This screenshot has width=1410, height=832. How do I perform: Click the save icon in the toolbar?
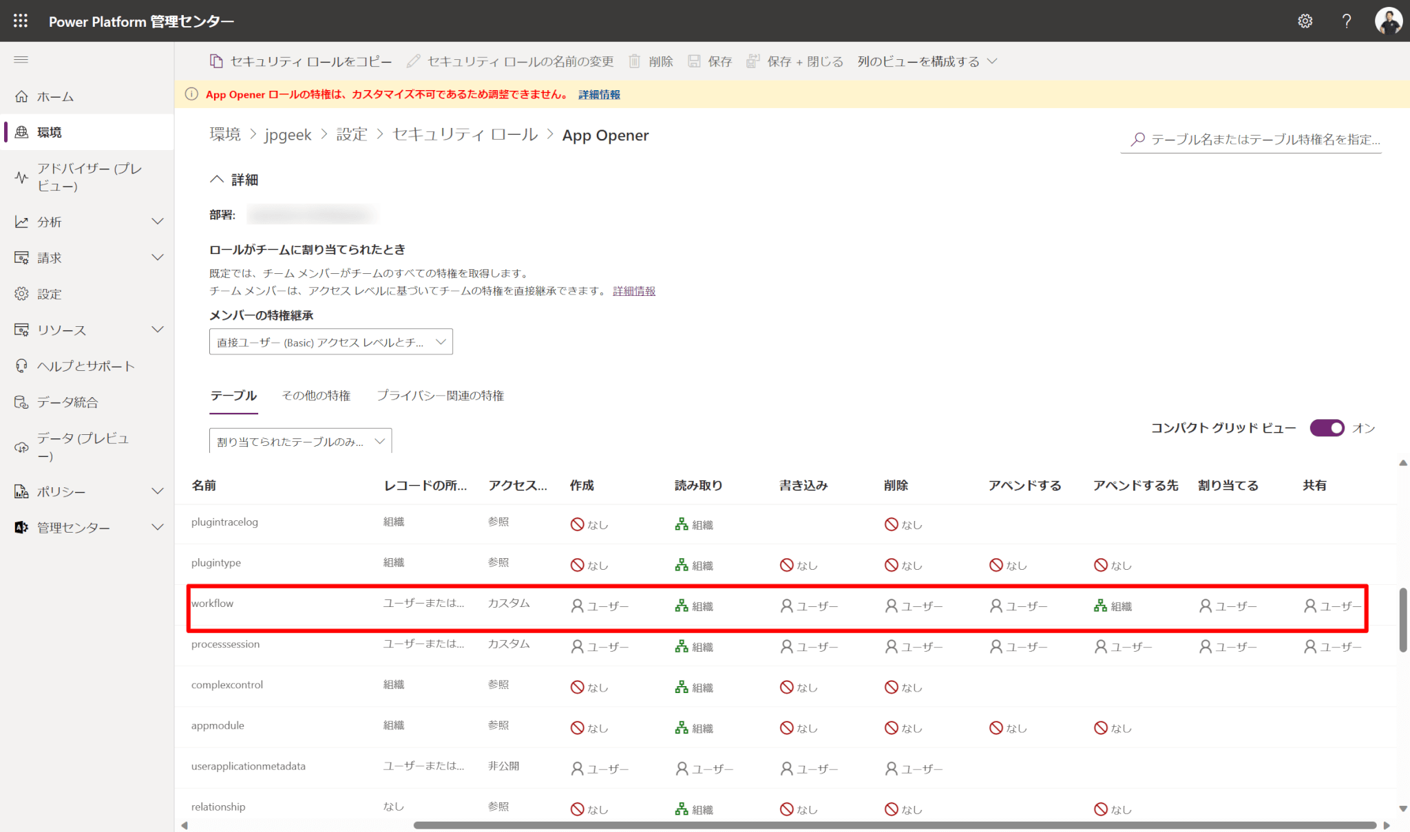693,61
